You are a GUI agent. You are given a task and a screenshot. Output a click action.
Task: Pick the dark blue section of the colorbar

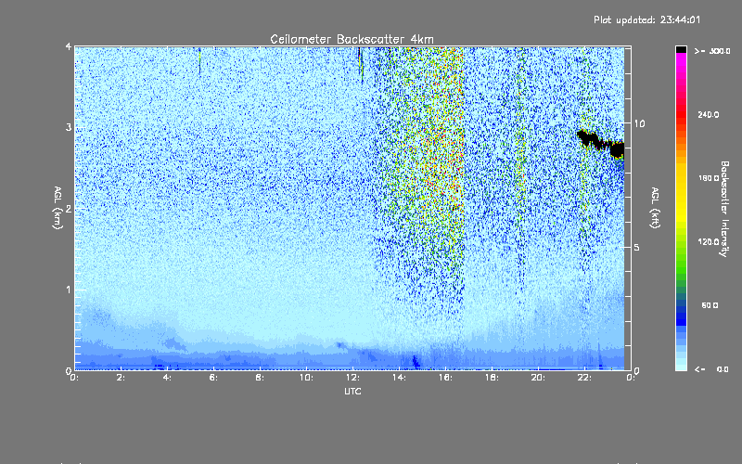pos(681,315)
